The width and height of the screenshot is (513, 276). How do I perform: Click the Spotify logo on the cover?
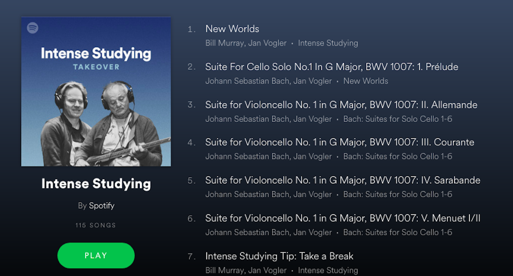click(x=33, y=28)
